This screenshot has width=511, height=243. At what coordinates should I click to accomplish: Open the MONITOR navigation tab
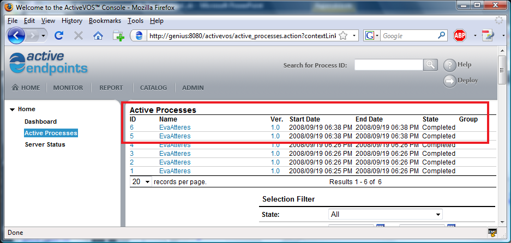coord(68,88)
